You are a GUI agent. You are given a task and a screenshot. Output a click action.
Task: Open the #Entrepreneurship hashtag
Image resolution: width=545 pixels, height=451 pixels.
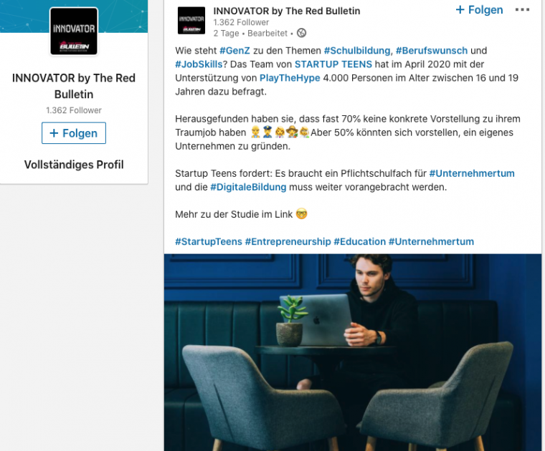coord(288,241)
